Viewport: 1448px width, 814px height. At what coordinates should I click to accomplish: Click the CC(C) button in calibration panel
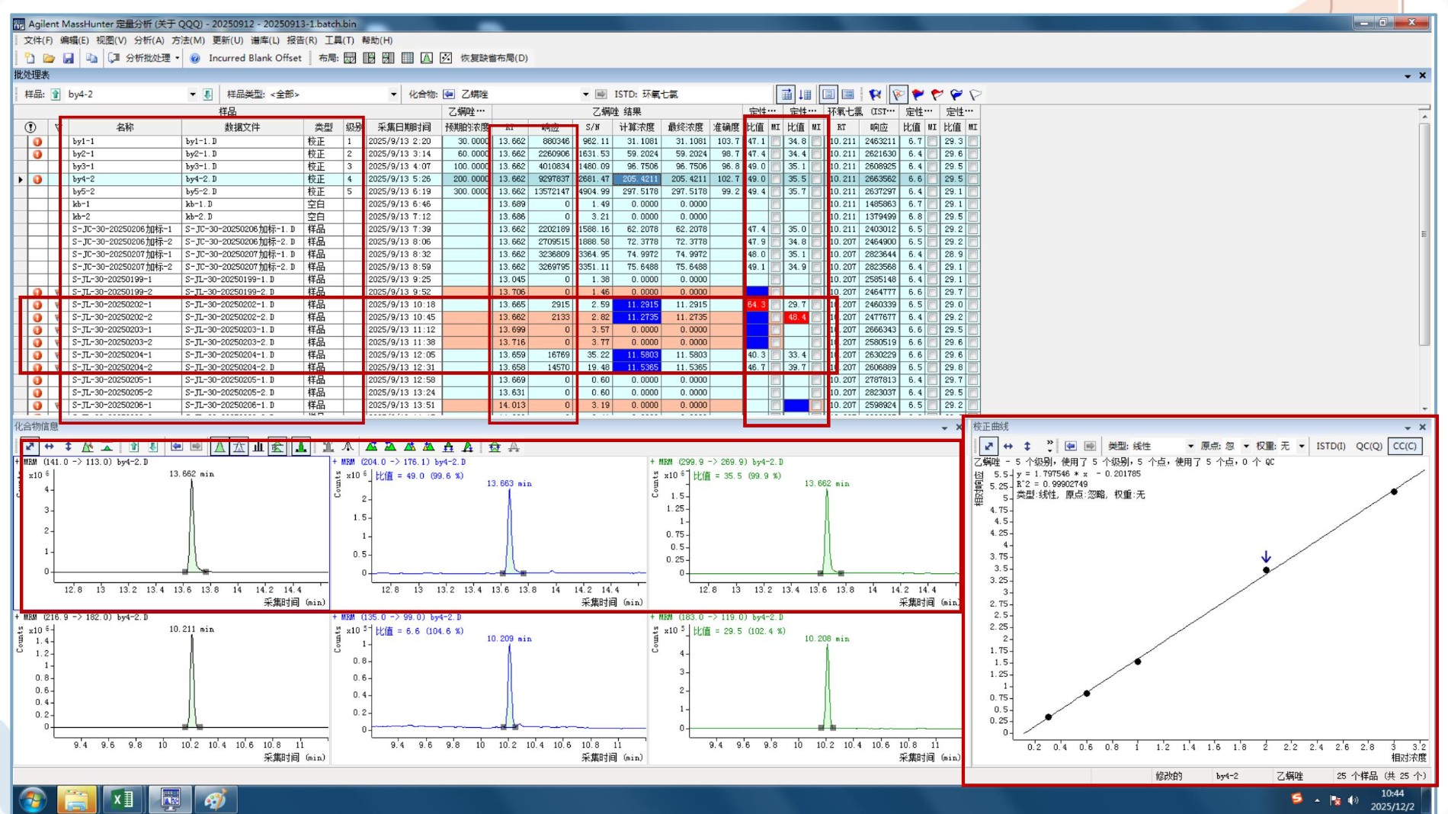pyautogui.click(x=1404, y=446)
